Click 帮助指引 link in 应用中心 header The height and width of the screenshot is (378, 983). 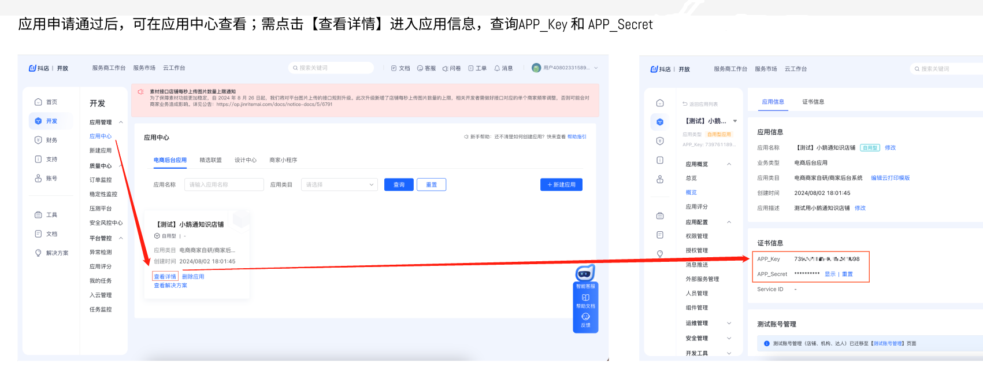tap(577, 137)
